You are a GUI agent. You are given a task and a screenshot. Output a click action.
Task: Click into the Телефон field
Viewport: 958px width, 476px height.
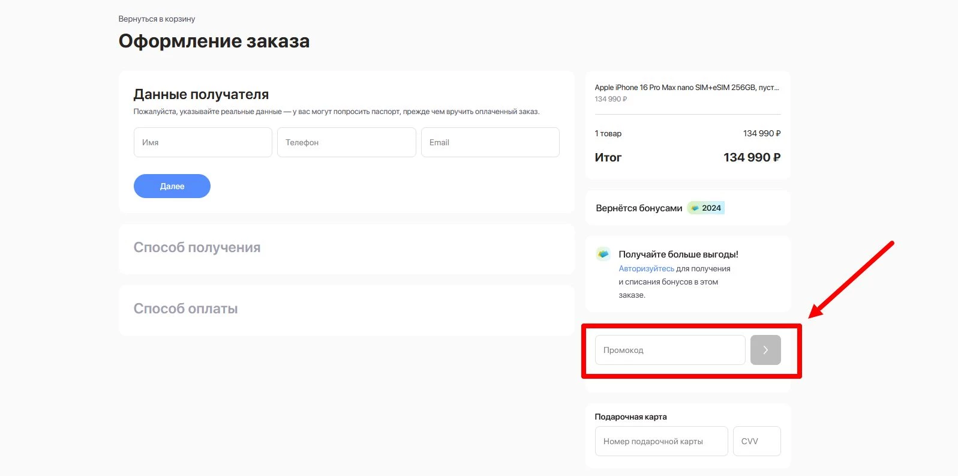tap(346, 142)
